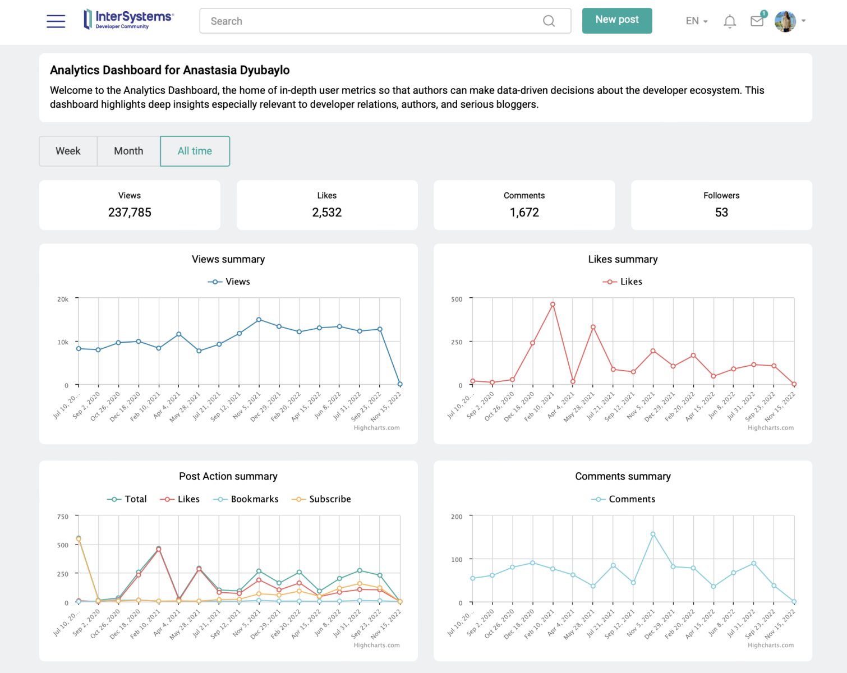Toggle the Total series in Post Action legend

(x=127, y=499)
